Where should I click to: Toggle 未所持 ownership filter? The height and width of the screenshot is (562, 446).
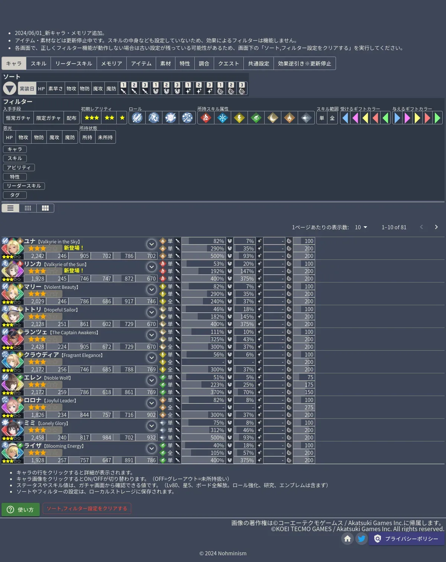[x=105, y=137]
